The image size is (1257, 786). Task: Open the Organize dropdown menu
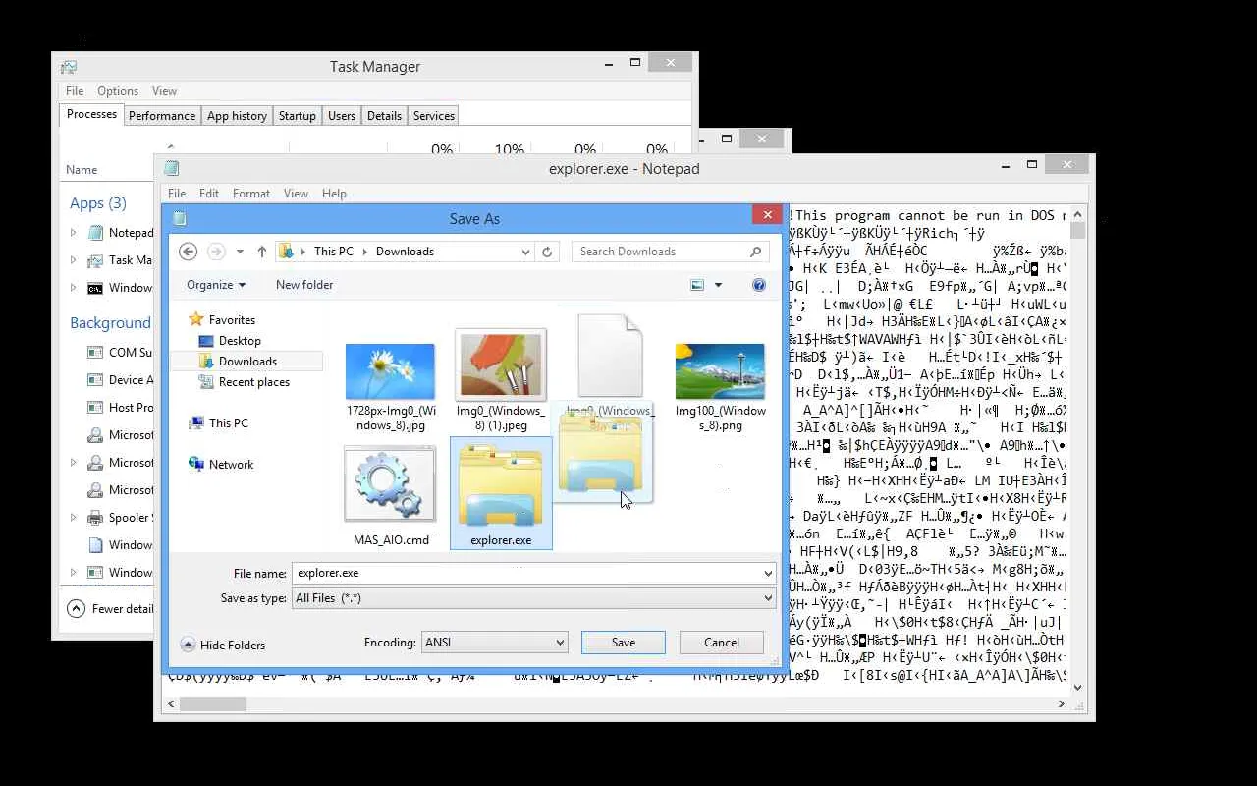tap(216, 285)
